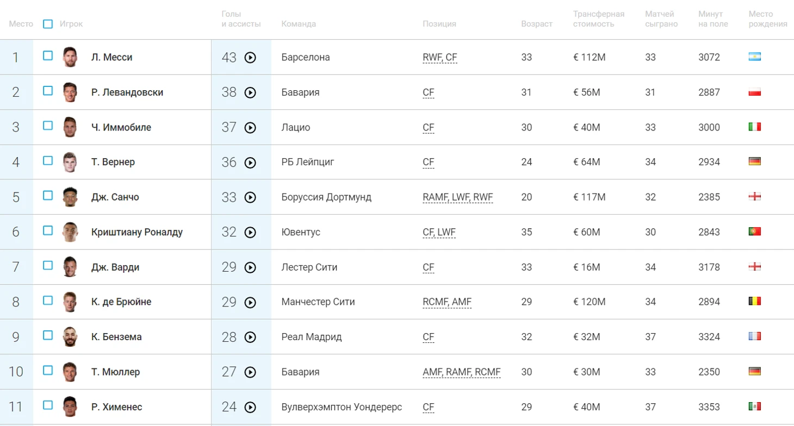The height and width of the screenshot is (426, 794).
Task: Click Argentina flag in Messi's row
Action: 754,57
